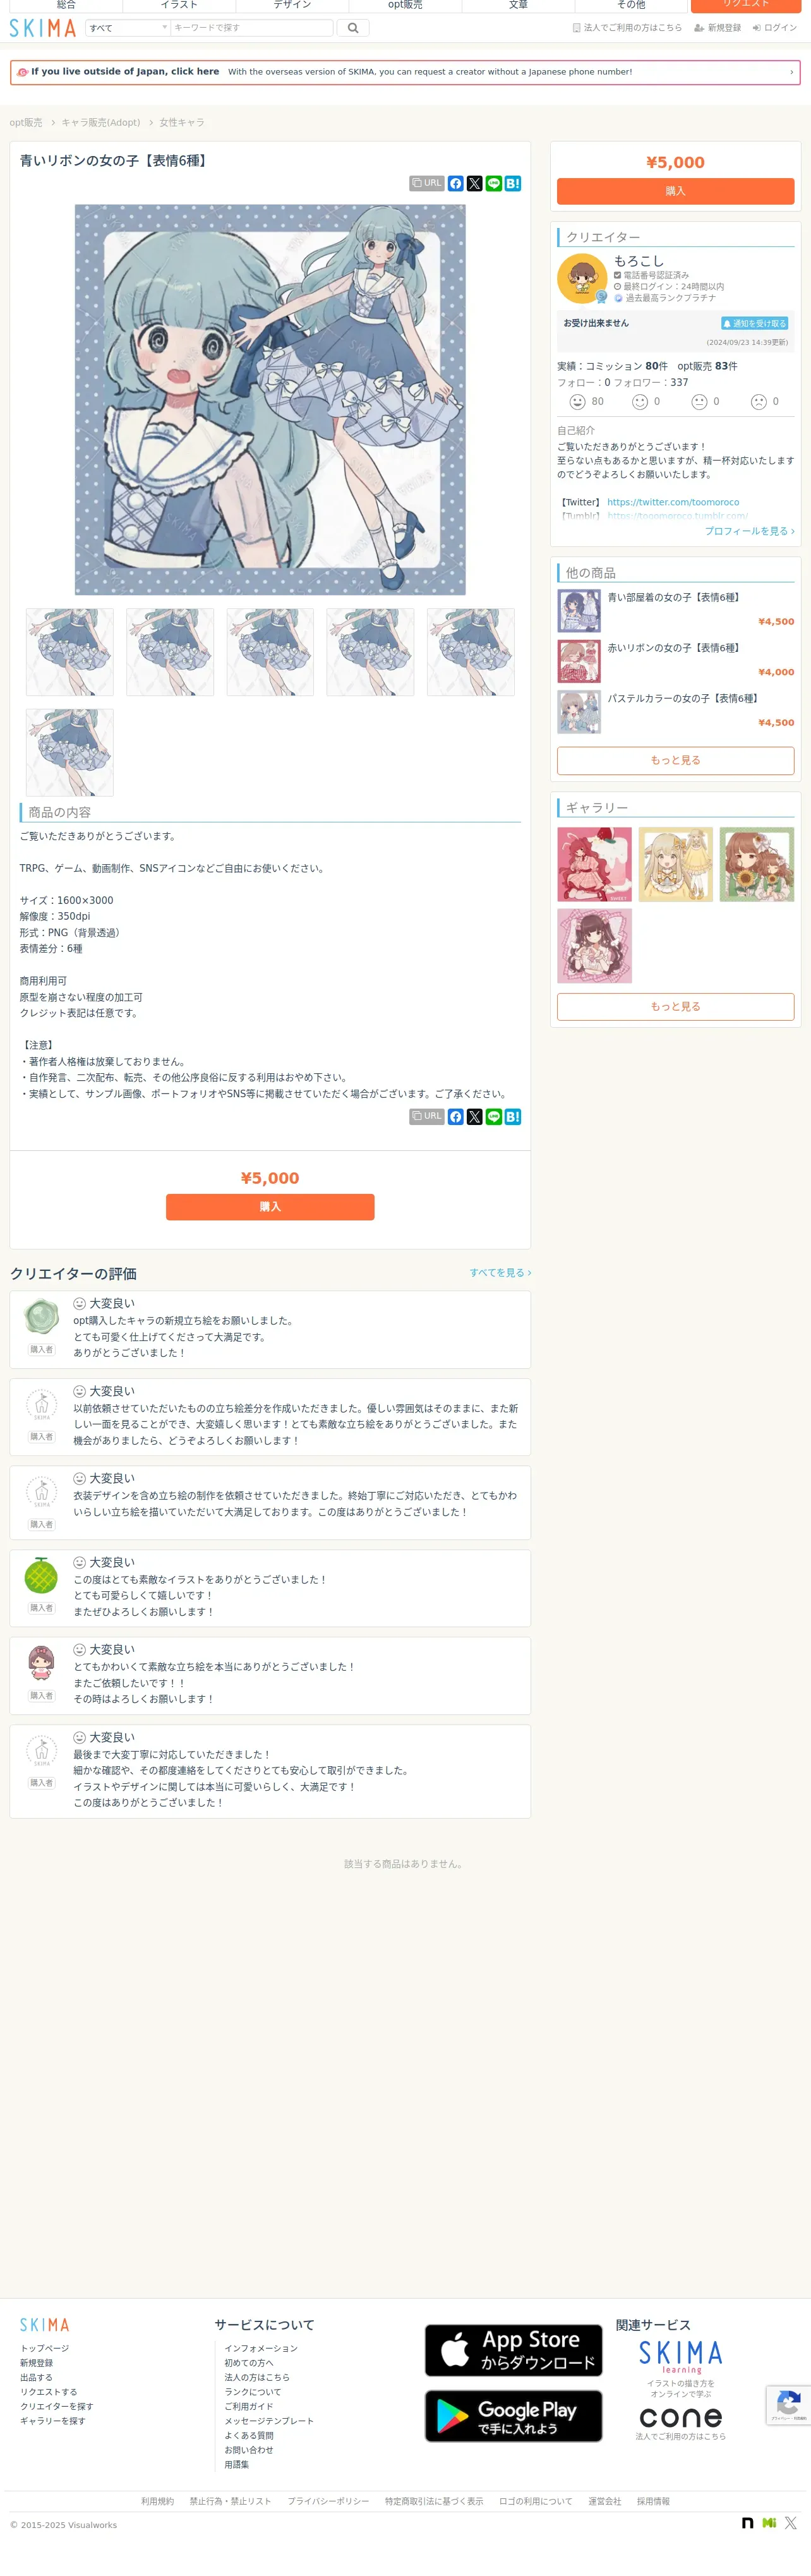
Task: Click the search magnifier icon button
Action: pyautogui.click(x=352, y=28)
